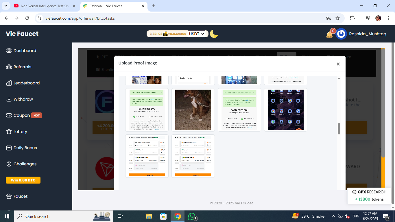The height and width of the screenshot is (222, 395).
Task: Click the token balance 3,321.03 display
Action: [168, 34]
